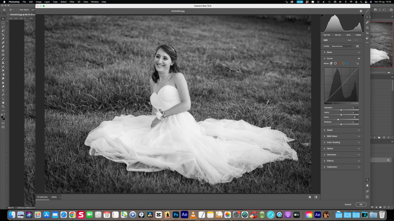Toggle full screen mode in Camera Raw

(367, 10)
